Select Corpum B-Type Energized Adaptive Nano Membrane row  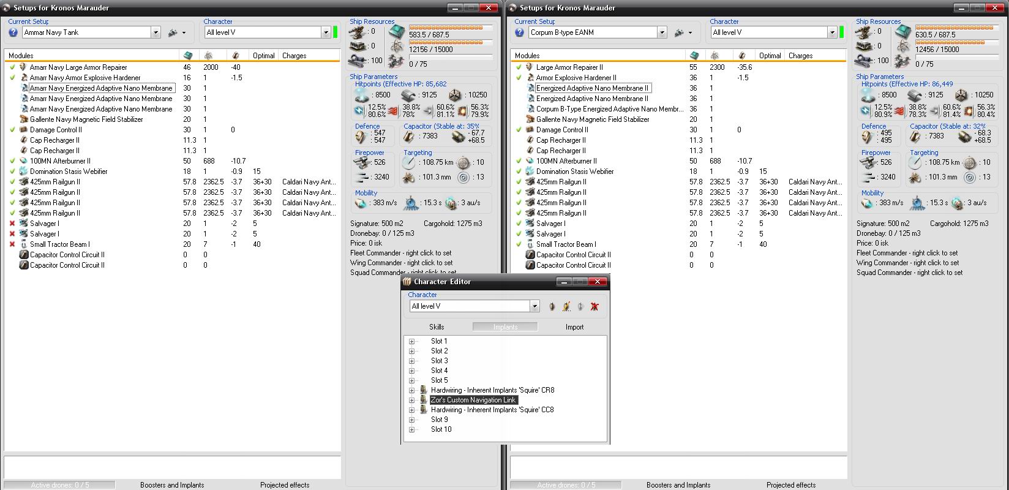point(609,109)
